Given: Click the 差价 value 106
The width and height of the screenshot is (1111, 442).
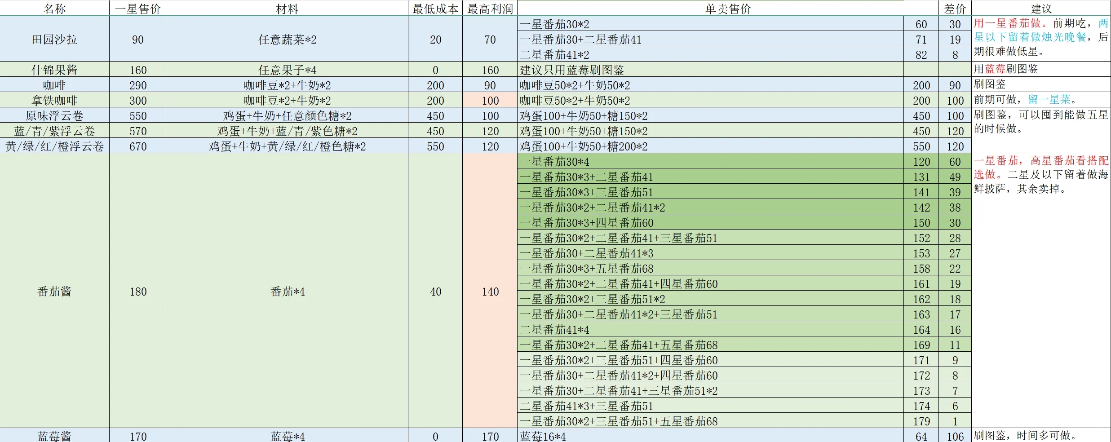Looking at the screenshot, I should point(955,436).
